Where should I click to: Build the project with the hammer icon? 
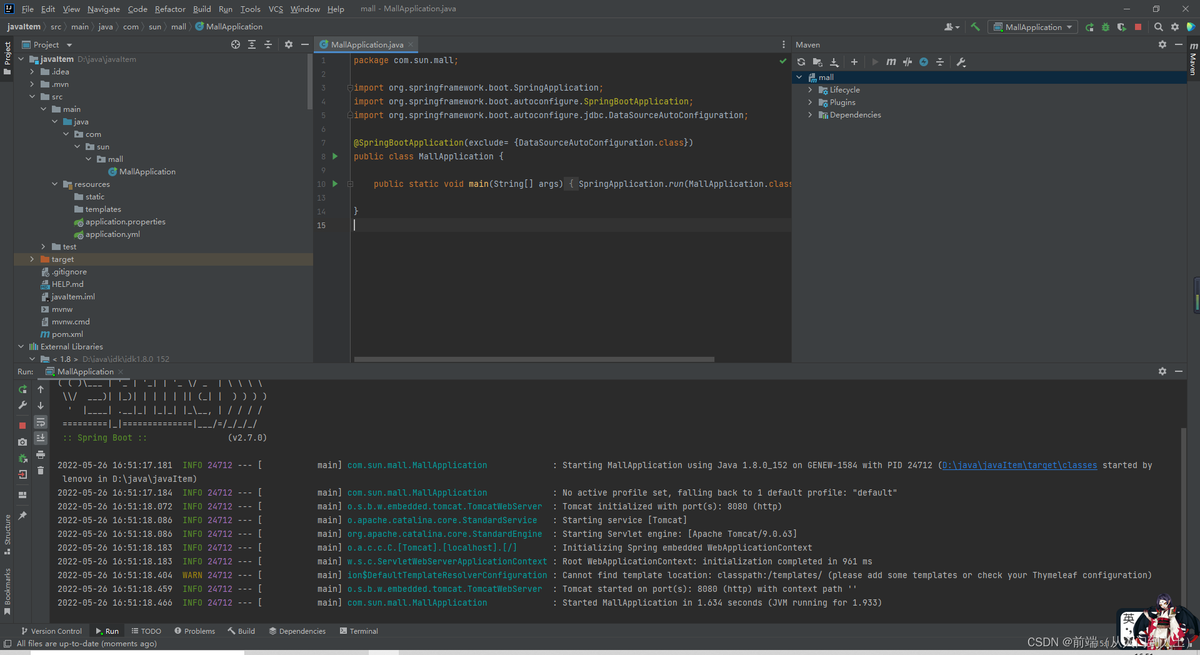point(976,27)
